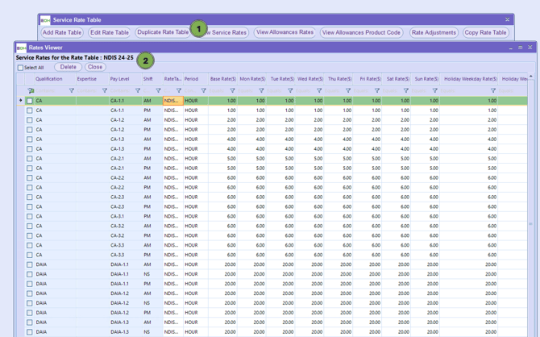Click the Pay Level column header
The image size is (540, 337).
click(x=119, y=79)
